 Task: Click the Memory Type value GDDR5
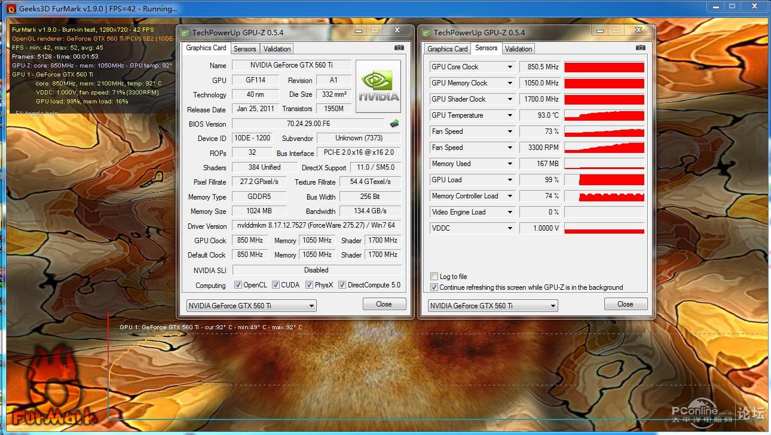point(259,197)
